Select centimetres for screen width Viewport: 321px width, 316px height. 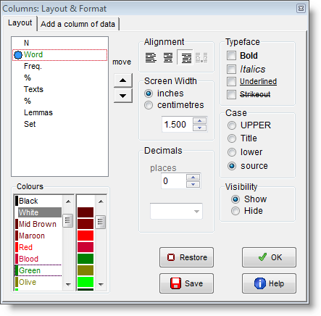click(149, 105)
